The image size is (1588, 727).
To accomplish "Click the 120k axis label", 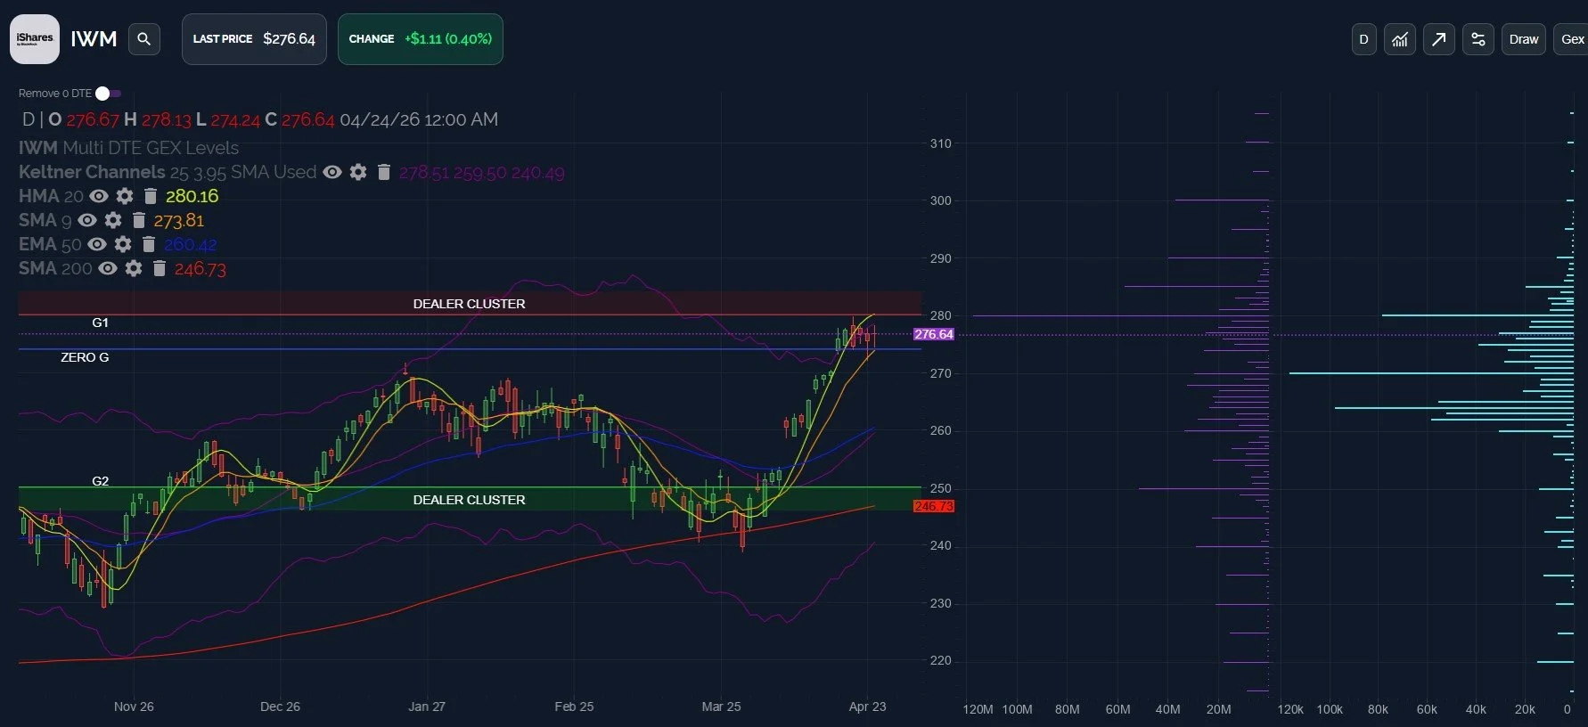I will 1289,709.
